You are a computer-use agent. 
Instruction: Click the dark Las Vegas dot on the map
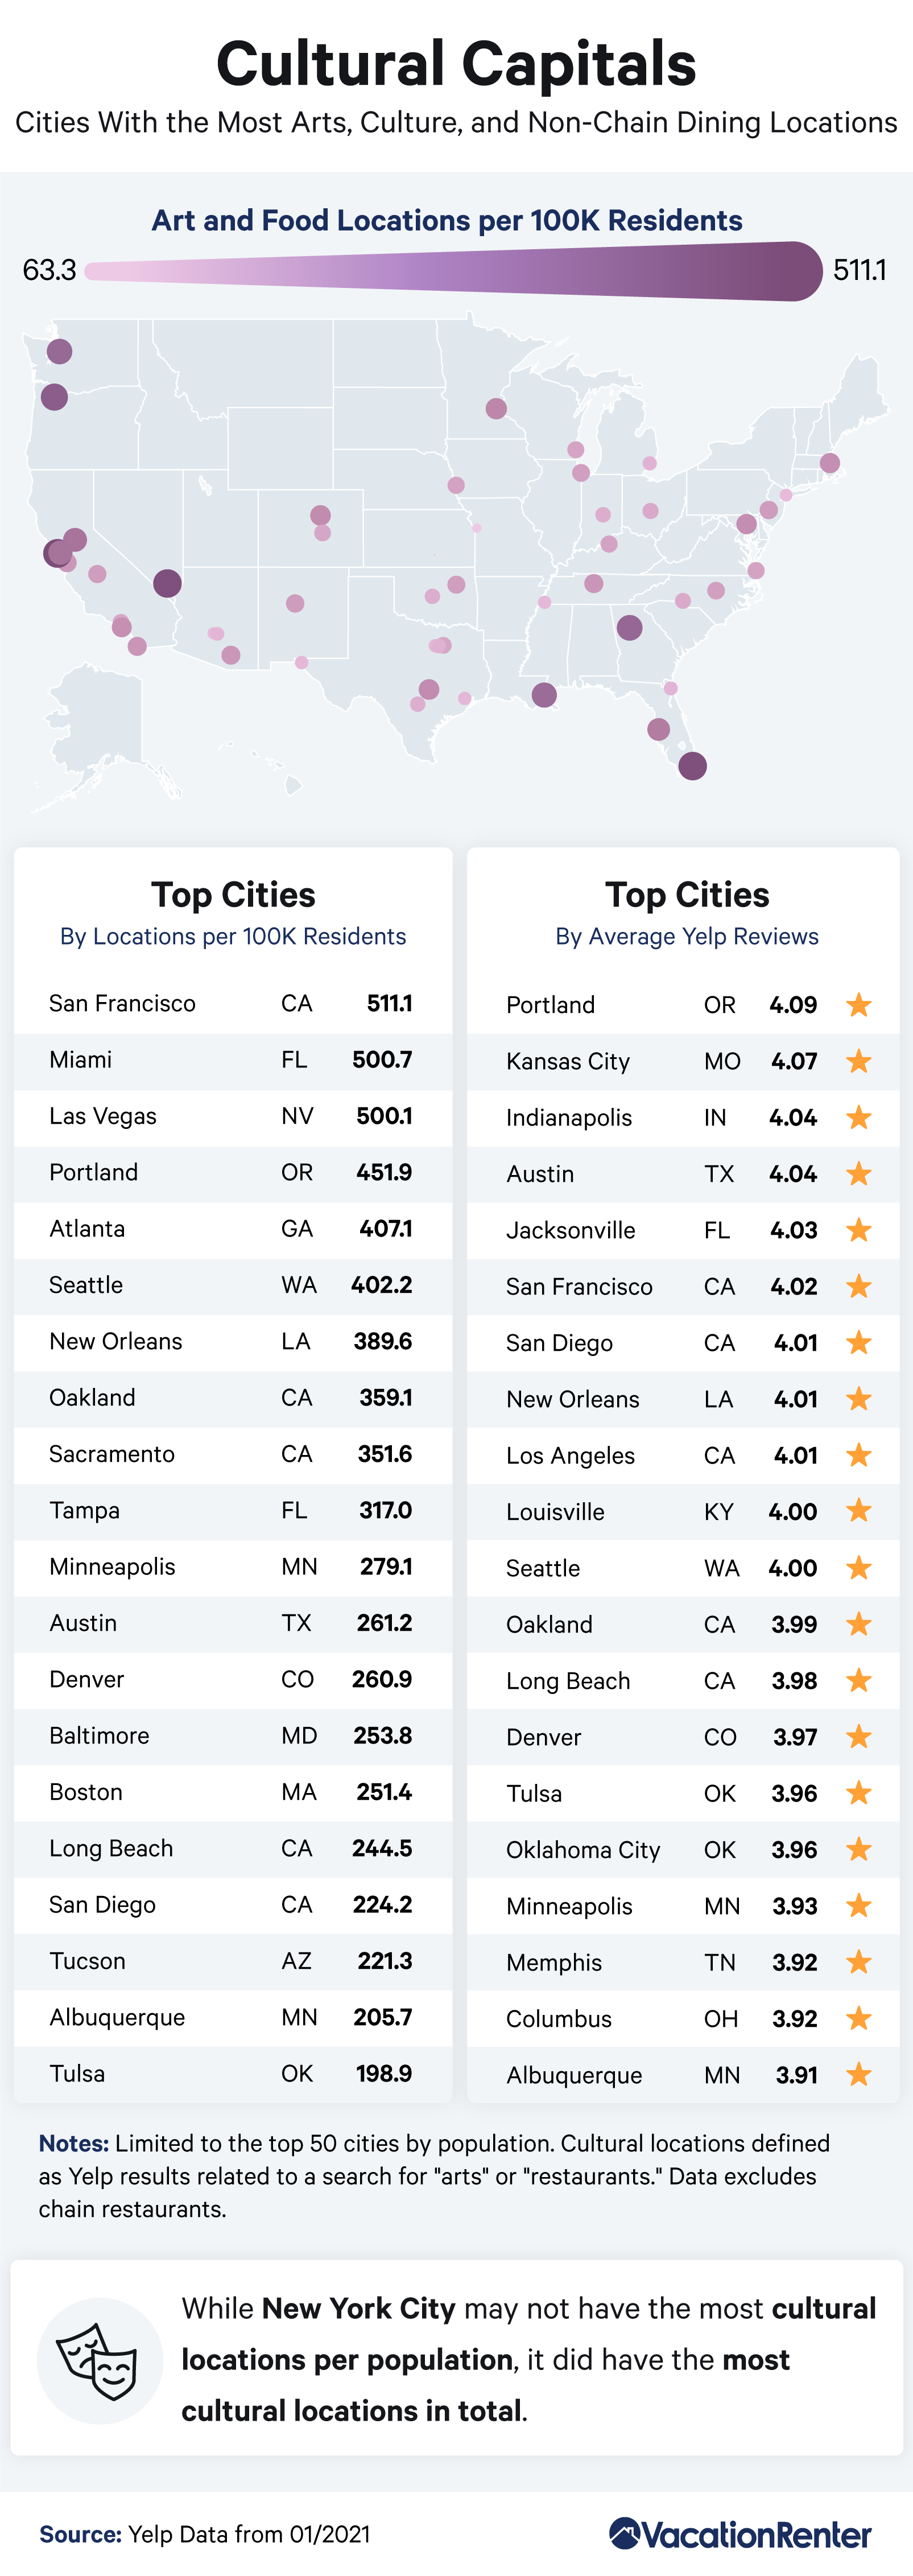click(x=167, y=583)
